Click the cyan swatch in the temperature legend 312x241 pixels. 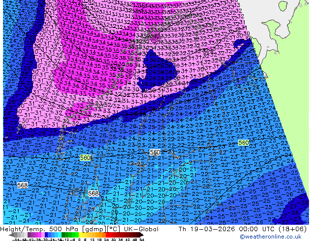(x=60, y=235)
